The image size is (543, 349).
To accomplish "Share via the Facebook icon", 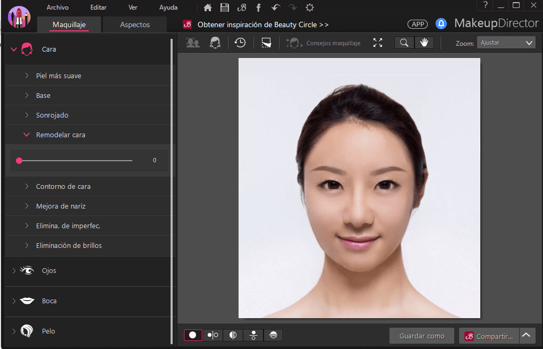I will [x=258, y=7].
